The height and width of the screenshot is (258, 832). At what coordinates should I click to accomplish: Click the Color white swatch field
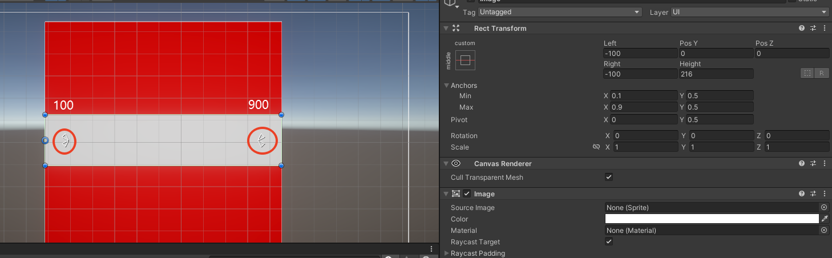click(x=712, y=219)
